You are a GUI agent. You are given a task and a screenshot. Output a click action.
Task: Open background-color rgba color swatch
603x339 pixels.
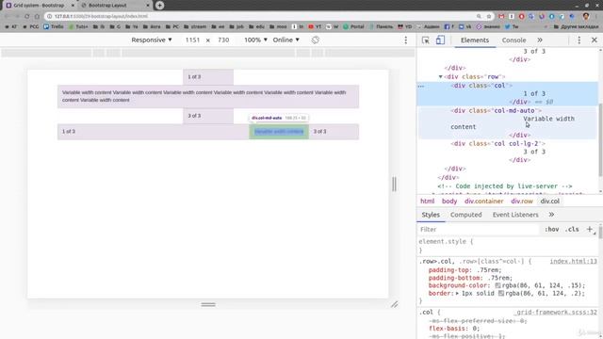tap(497, 285)
